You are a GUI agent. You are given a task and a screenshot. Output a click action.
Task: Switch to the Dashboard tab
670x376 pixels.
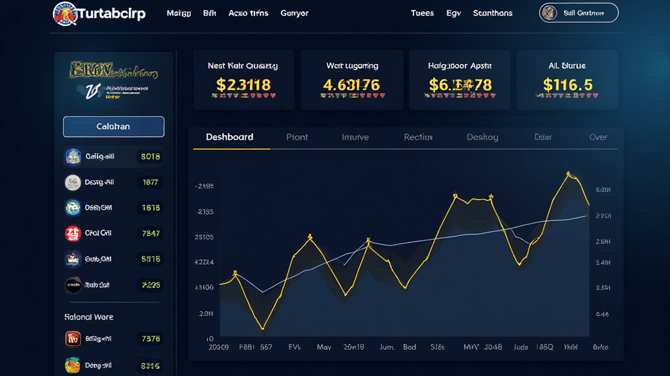coord(230,137)
